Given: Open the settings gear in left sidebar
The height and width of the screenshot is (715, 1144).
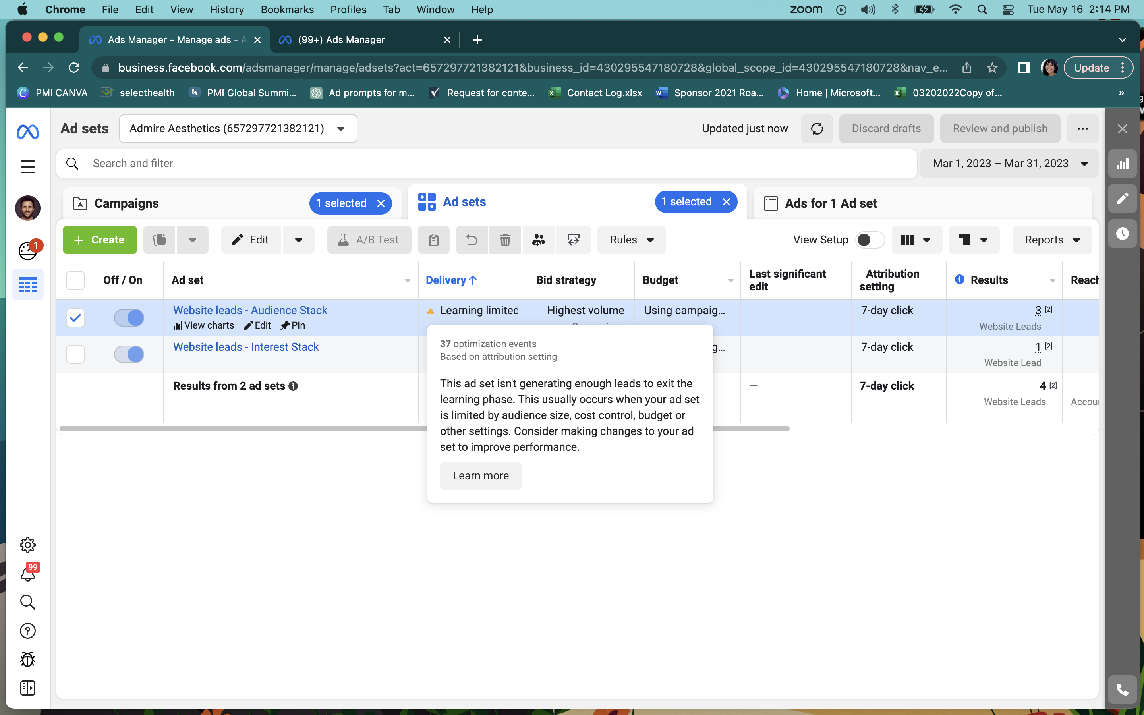Looking at the screenshot, I should [x=28, y=545].
